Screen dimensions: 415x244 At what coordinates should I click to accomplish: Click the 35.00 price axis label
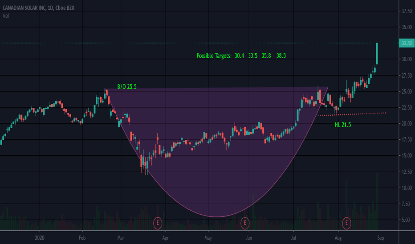pyautogui.click(x=407, y=27)
